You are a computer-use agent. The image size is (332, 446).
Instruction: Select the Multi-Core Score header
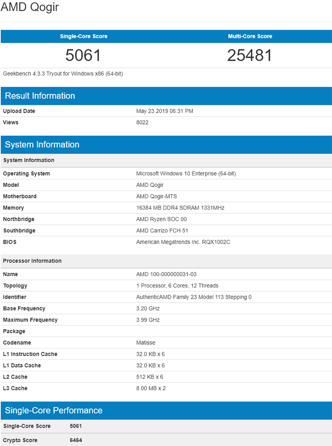pos(250,37)
